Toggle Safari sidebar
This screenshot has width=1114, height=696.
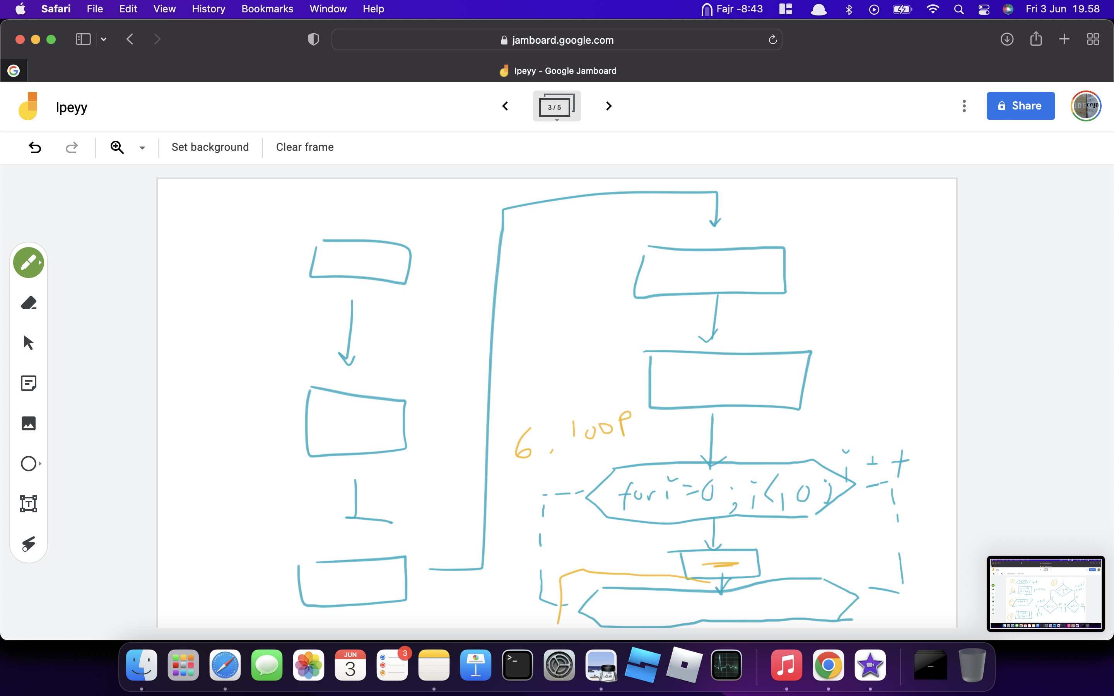coord(83,39)
